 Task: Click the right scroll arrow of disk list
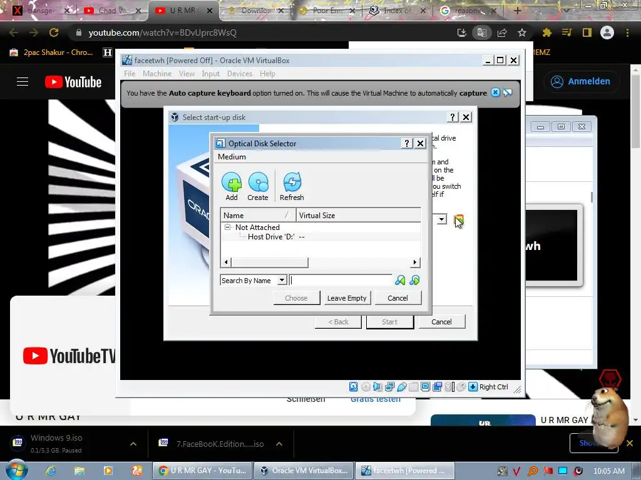coord(415,262)
